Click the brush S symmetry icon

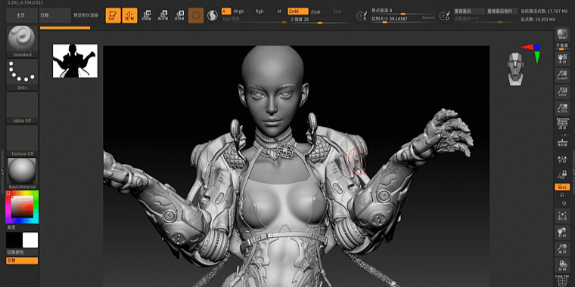(x=361, y=16)
